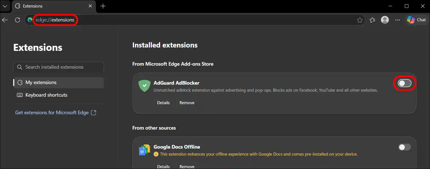The height and width of the screenshot is (169, 430).
Task: Add this page to favorites via star icon
Action: tap(360, 20)
